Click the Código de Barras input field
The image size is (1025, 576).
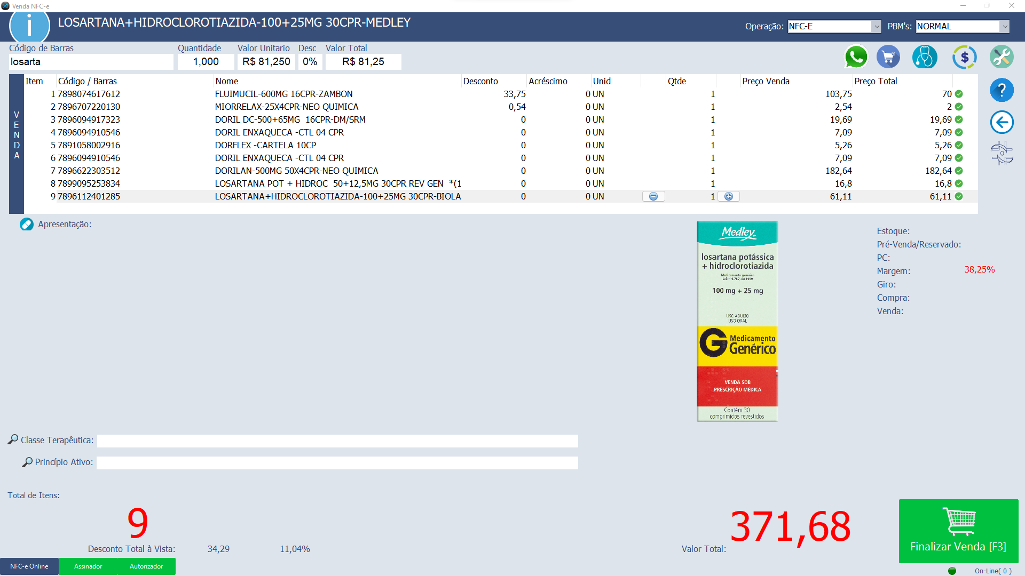point(91,62)
